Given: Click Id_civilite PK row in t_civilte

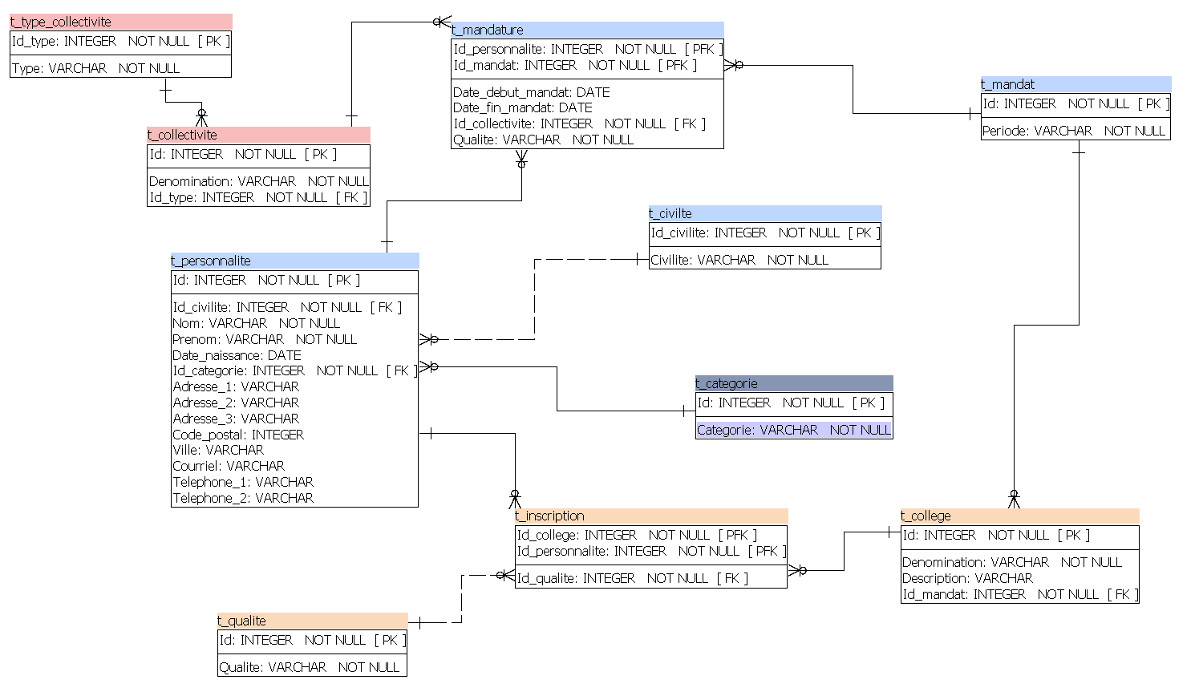Looking at the screenshot, I should pos(765,233).
